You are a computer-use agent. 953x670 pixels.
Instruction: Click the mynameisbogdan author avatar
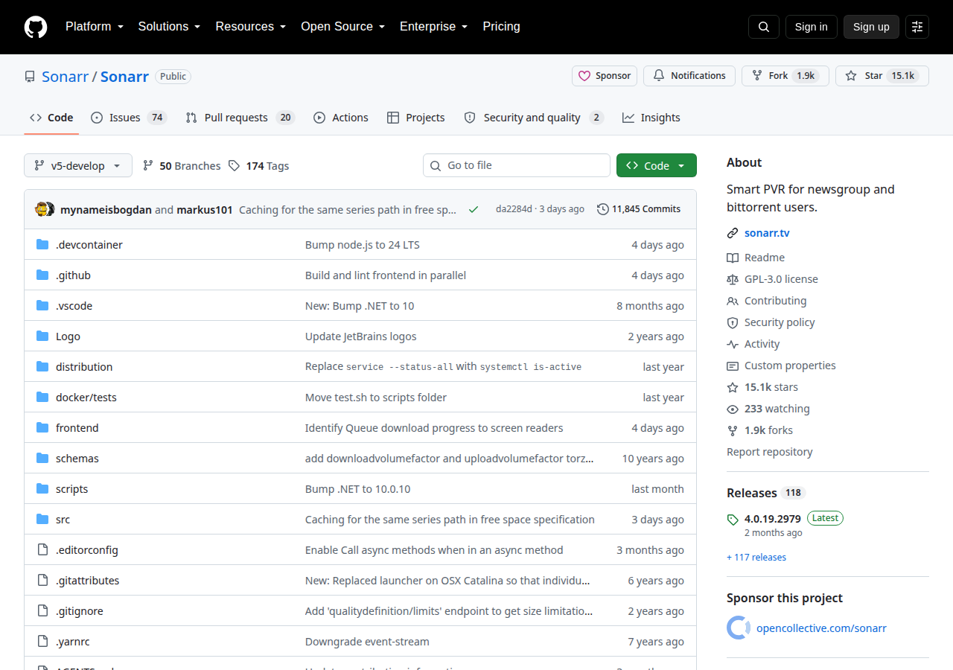[42, 209]
